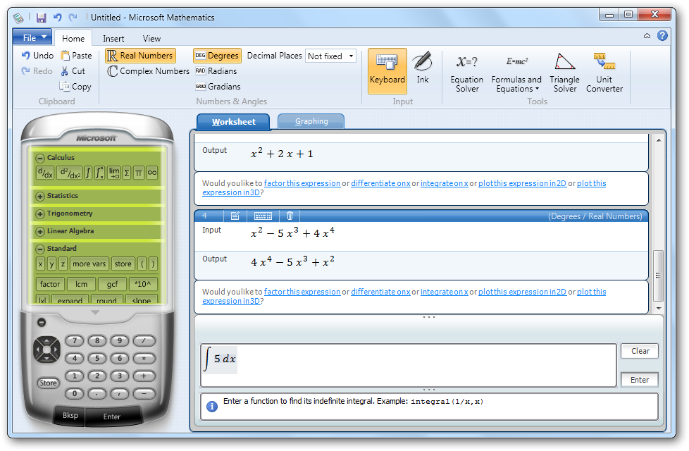Delete worksheet entry 4 using trash icon

pyautogui.click(x=290, y=216)
